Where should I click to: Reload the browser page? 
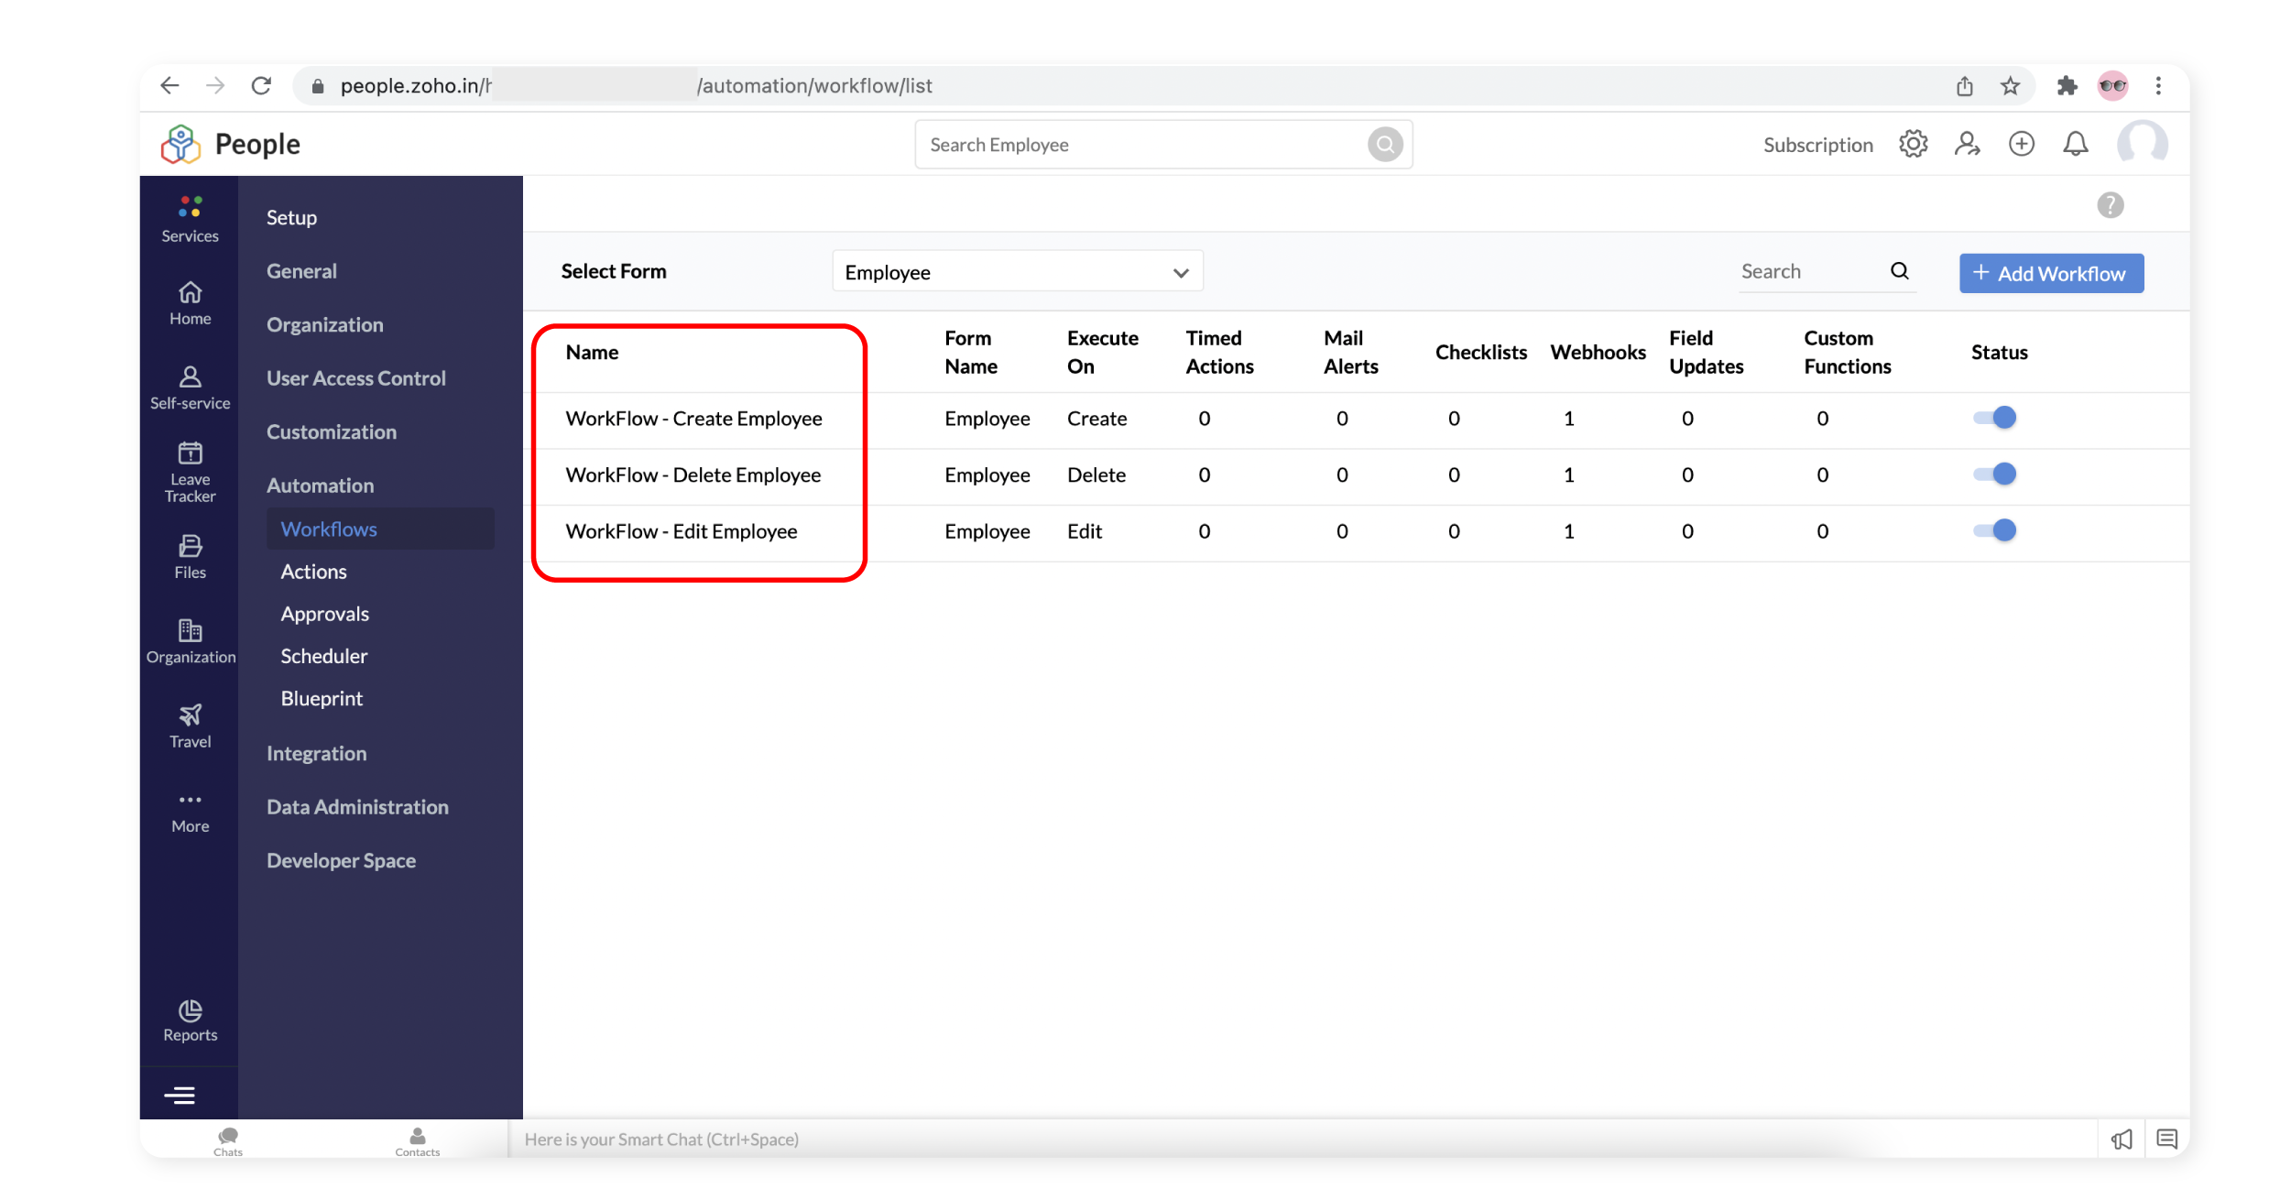tap(261, 85)
